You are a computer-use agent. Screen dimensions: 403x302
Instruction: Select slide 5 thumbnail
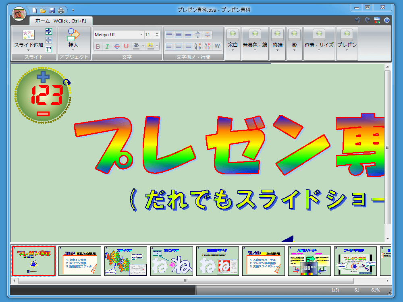218,261
